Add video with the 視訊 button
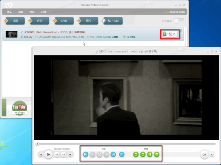The width and height of the screenshot is (221, 165). [15, 21]
